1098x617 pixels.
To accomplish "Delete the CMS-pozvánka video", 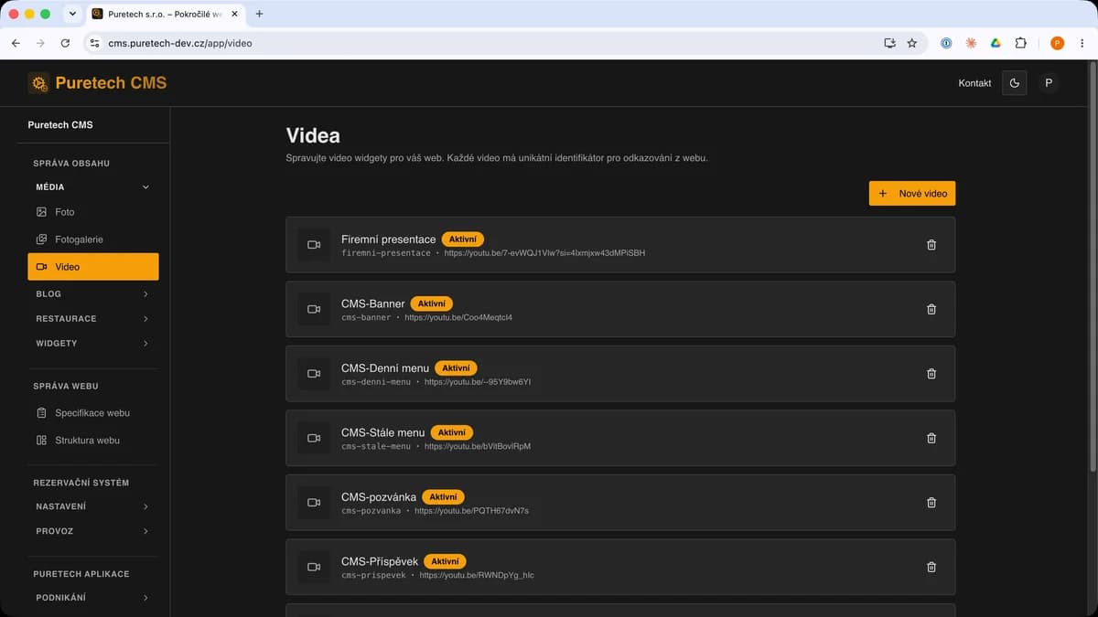I will [x=931, y=503].
